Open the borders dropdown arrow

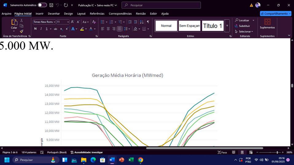pyautogui.click(x=148, y=29)
